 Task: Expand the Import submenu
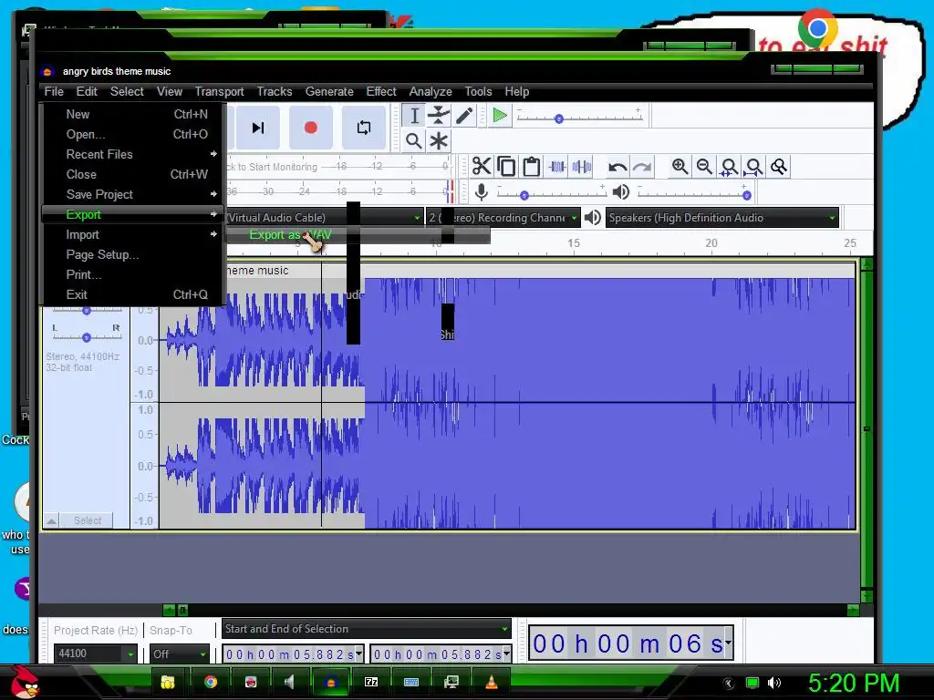pos(133,234)
